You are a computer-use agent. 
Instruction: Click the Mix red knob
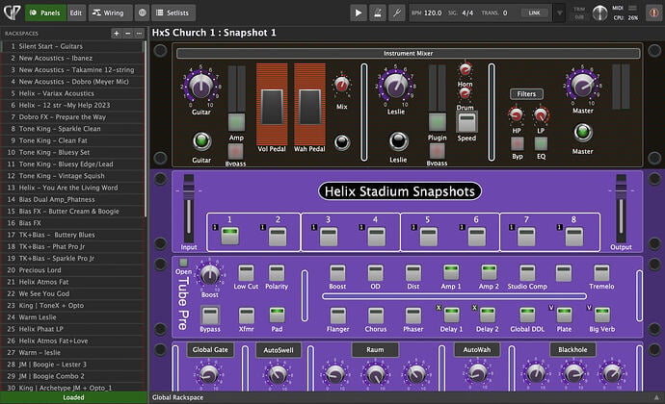click(342, 84)
